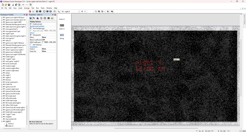
Task: Expand the 'extras' tree node
Action: [x=2, y=73]
